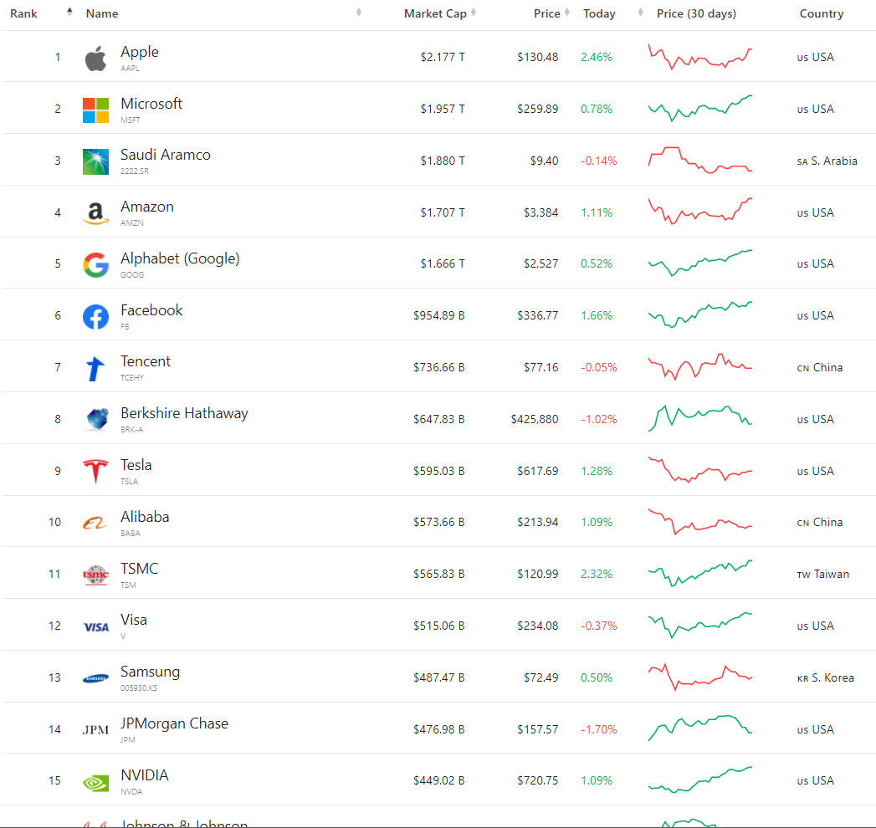The image size is (876, 828).
Task: Open the JPMorgan Chase company link
Action: tap(174, 723)
